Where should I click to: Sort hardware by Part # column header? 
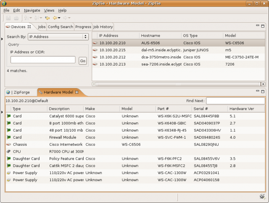click(x=174, y=109)
